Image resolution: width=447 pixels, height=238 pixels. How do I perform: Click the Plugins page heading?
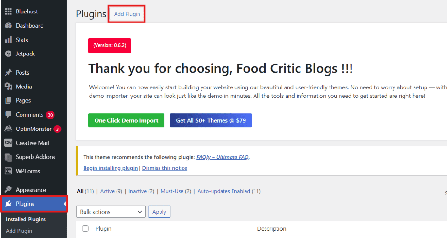pyautogui.click(x=91, y=14)
